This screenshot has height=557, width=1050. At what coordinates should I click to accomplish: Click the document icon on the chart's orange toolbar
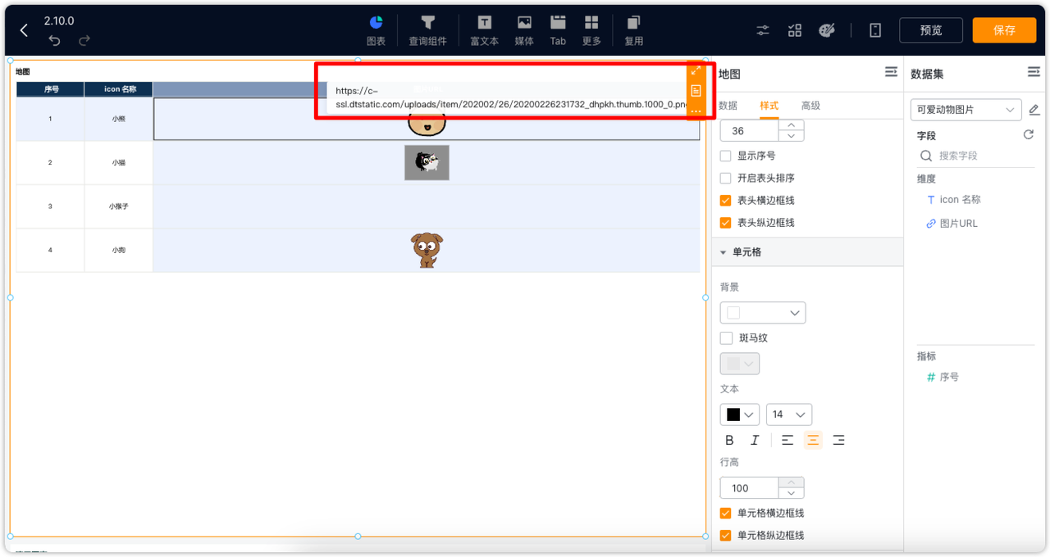coord(696,91)
